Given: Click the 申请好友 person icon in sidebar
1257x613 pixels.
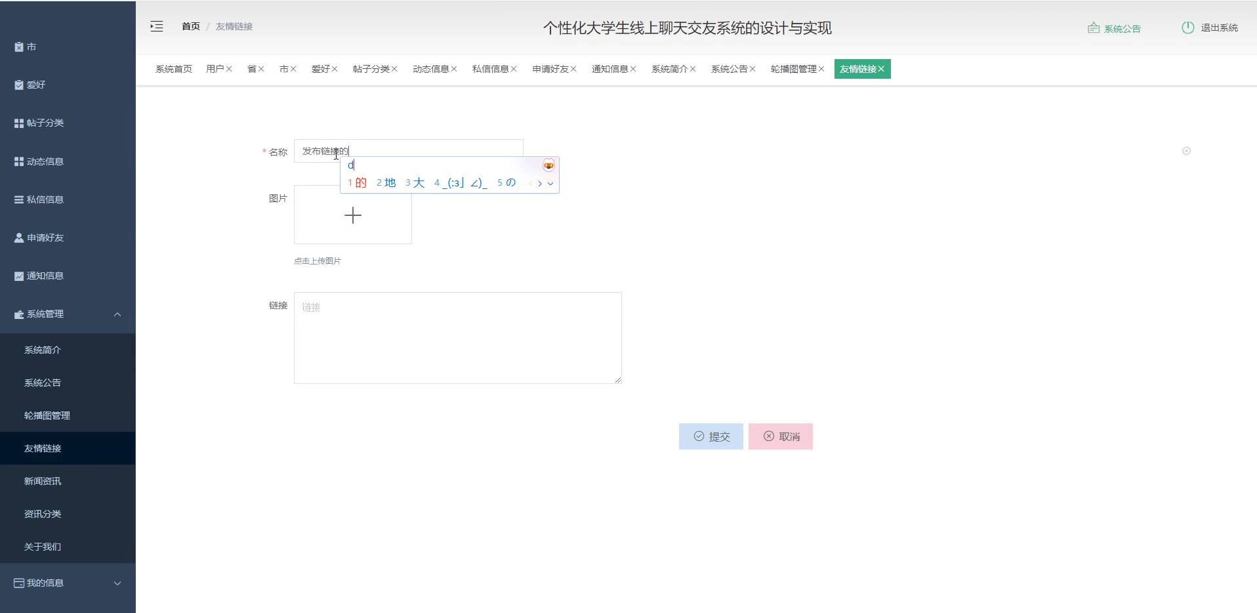Looking at the screenshot, I should coord(19,238).
